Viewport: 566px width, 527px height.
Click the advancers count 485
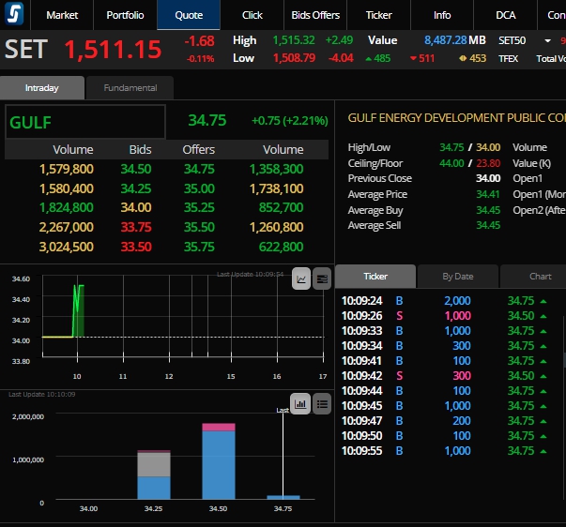[378, 58]
